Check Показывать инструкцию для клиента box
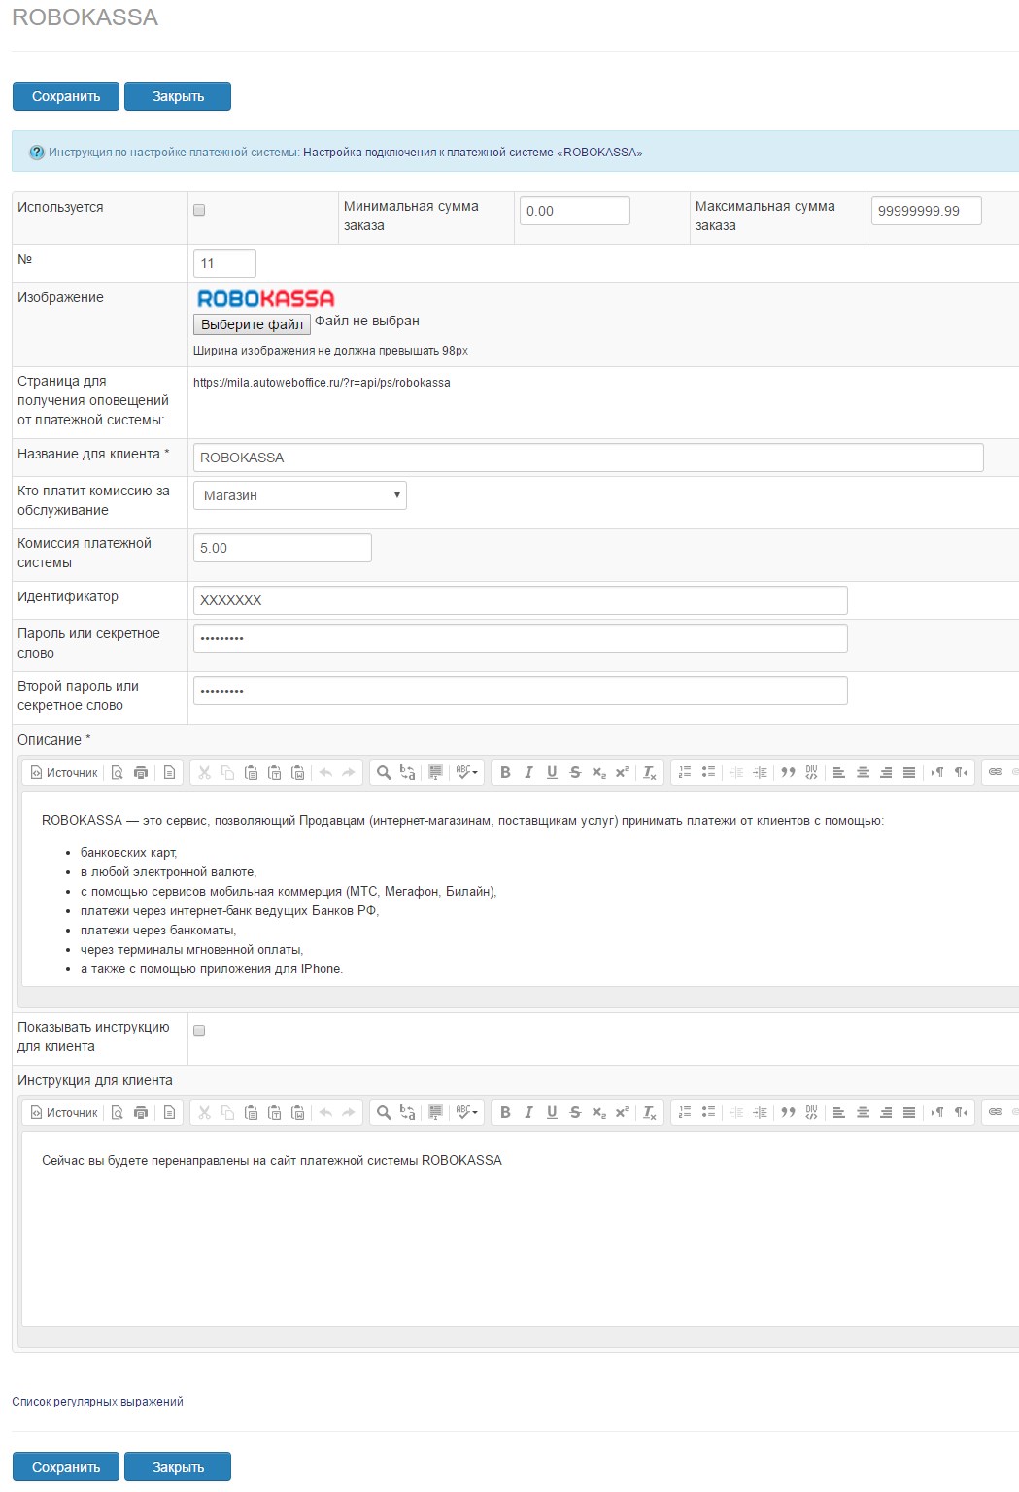 199,1031
